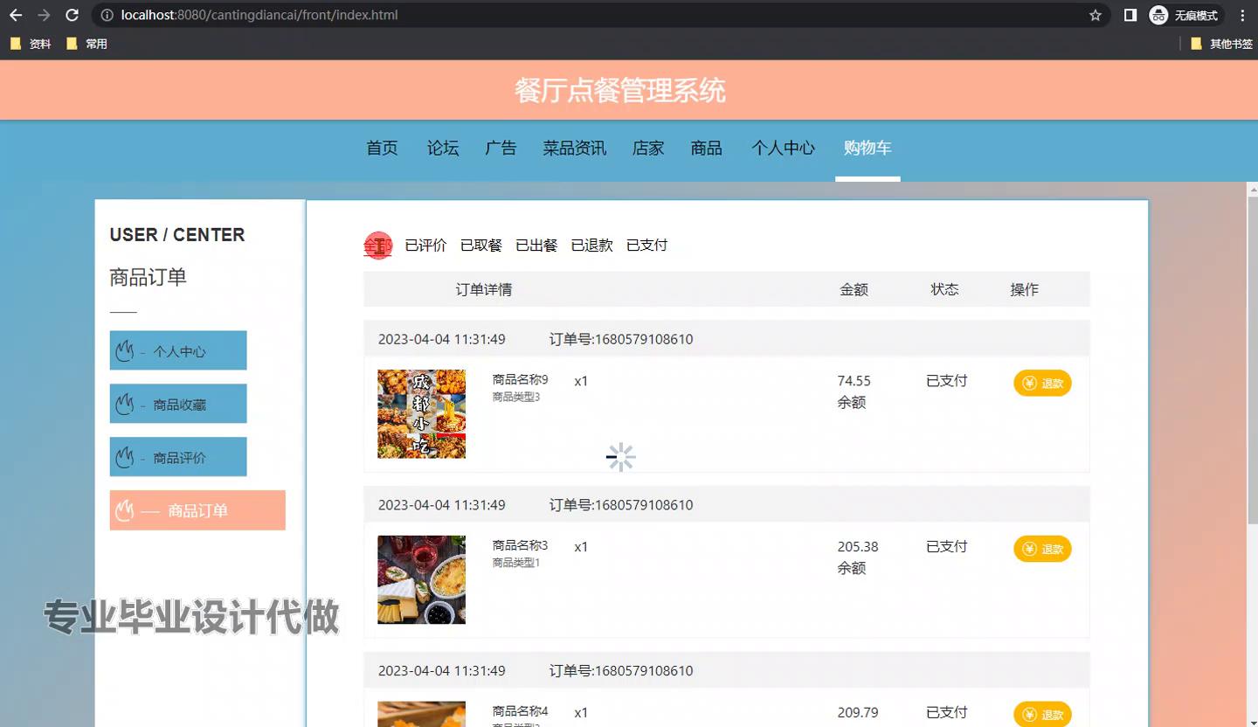Click the 成都小吃 product thumbnail
Screen dimensions: 1258x727
click(x=421, y=414)
